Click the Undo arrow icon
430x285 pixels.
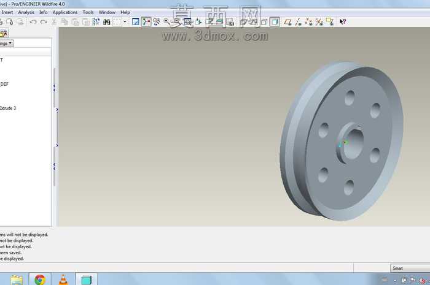[33, 22]
